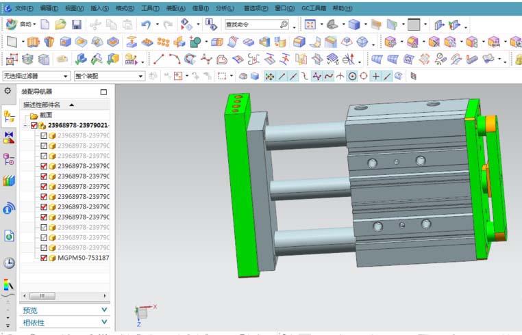Toggle the MGPM50-753187 component checkbox

tap(44, 258)
